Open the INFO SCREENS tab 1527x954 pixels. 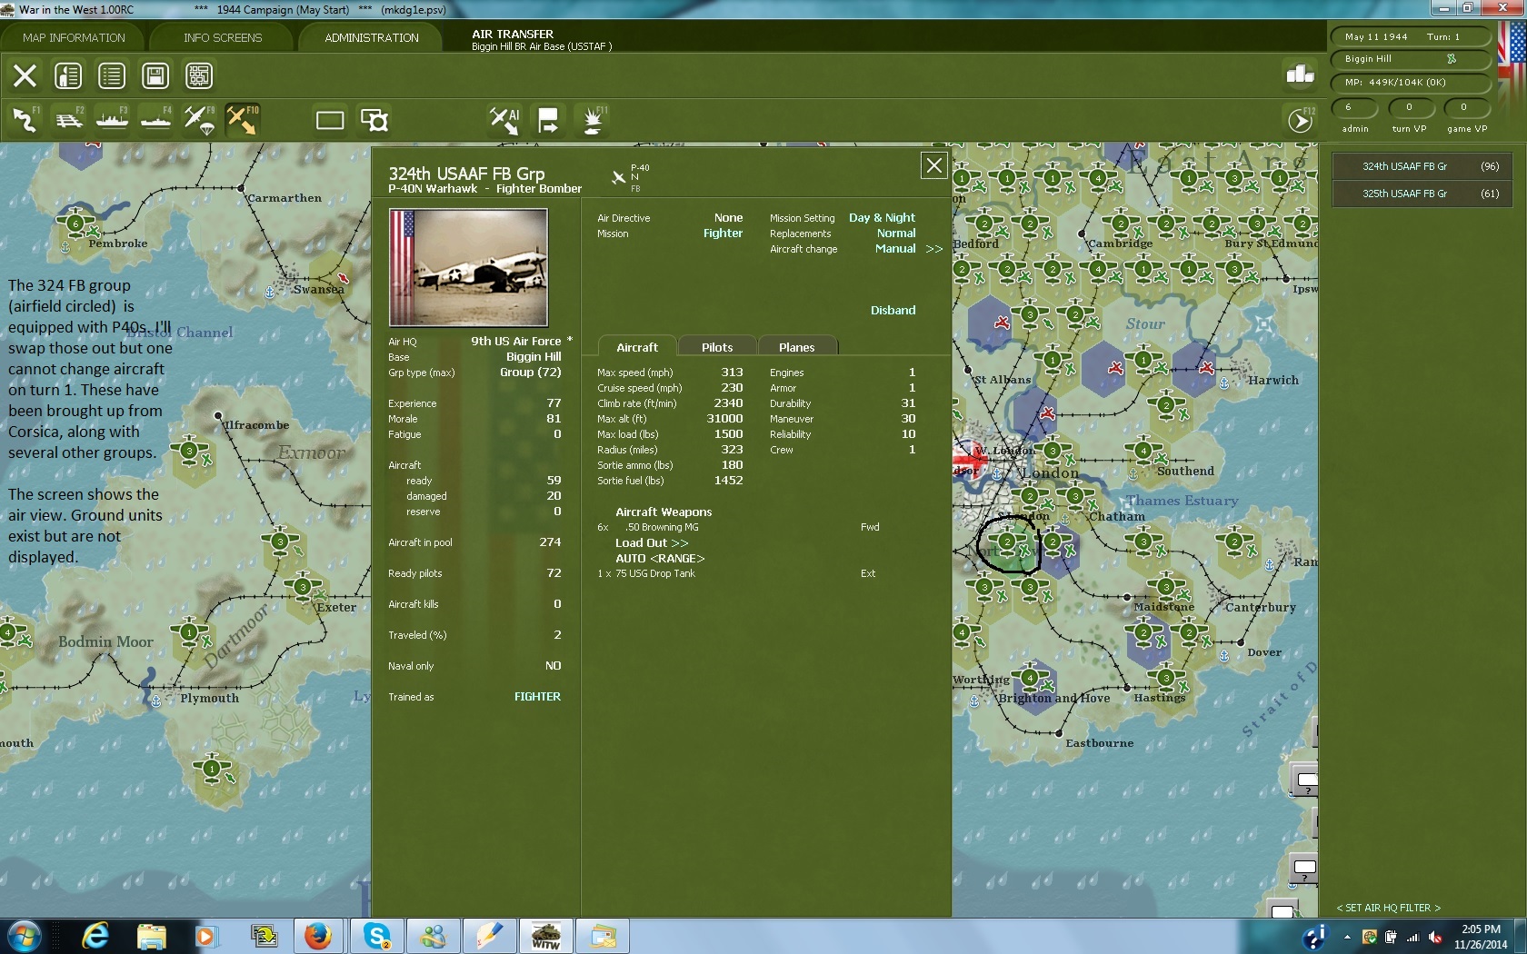[223, 37]
